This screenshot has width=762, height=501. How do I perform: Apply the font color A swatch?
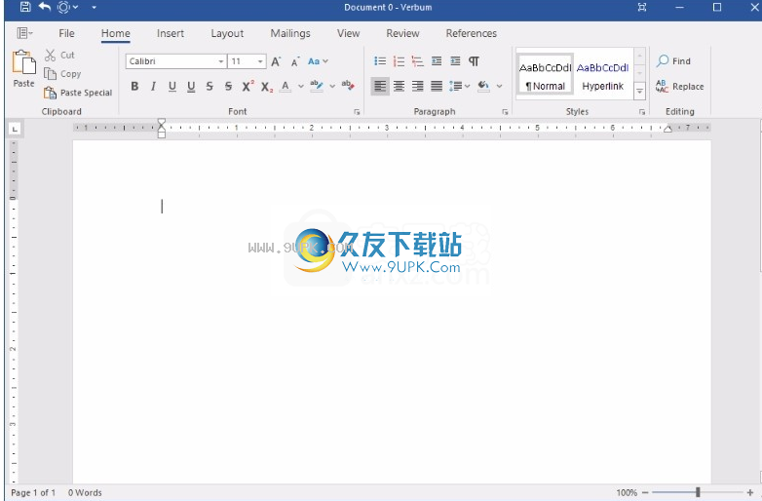coord(286,87)
